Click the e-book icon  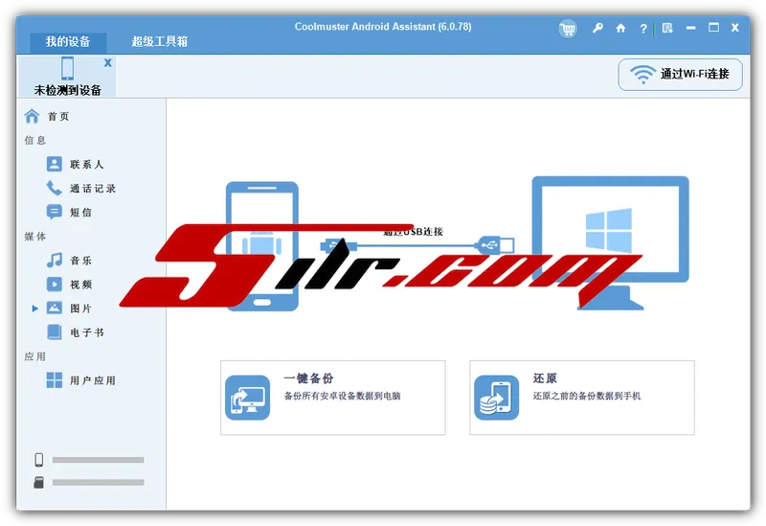click(x=55, y=332)
